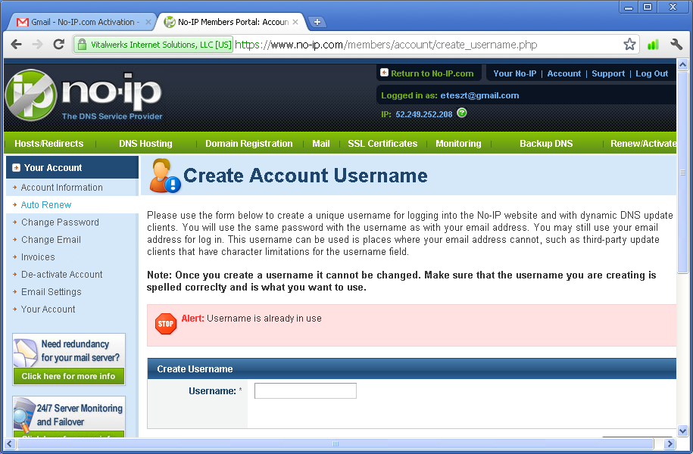Open the Account link in top bar
The width and height of the screenshot is (693, 454).
click(564, 73)
